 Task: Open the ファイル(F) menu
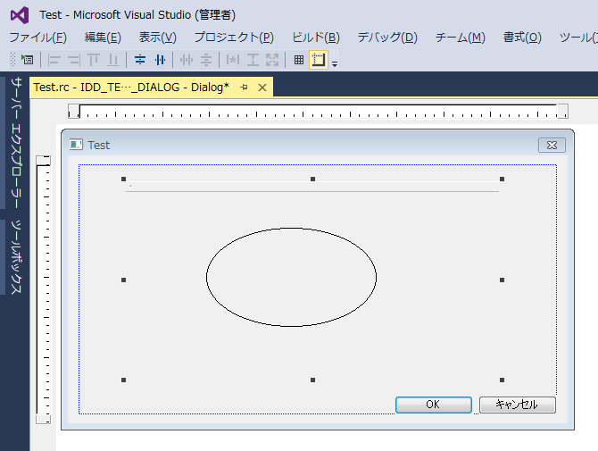tap(37, 38)
